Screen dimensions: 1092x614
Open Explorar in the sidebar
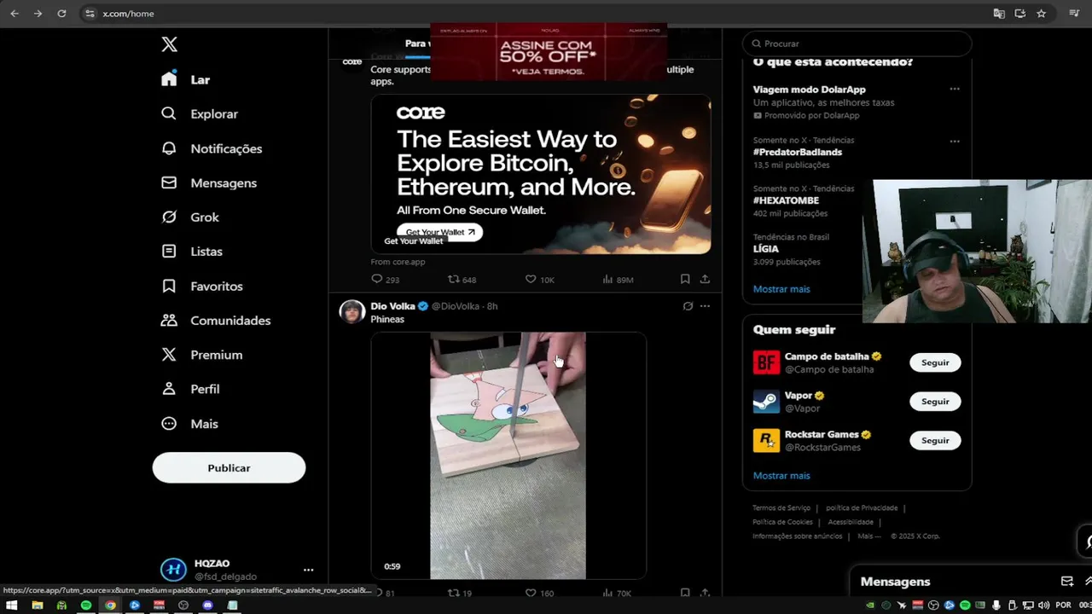click(200, 113)
